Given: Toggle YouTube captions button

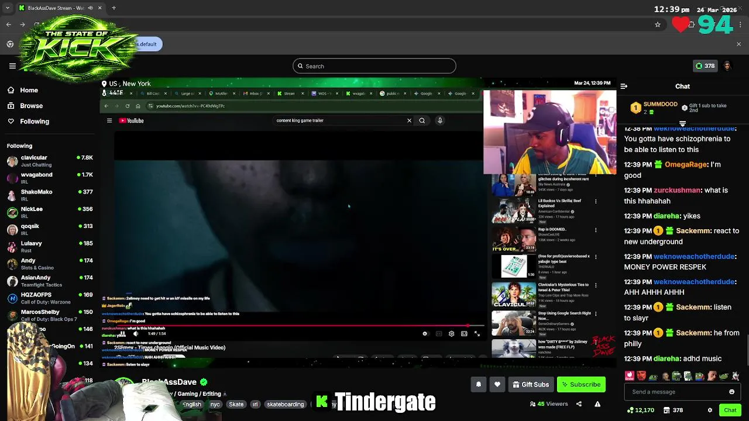Looking at the screenshot, I should (x=439, y=334).
